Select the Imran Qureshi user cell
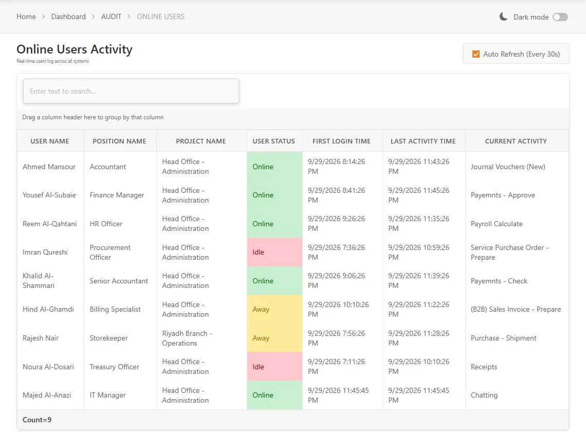 [50, 252]
